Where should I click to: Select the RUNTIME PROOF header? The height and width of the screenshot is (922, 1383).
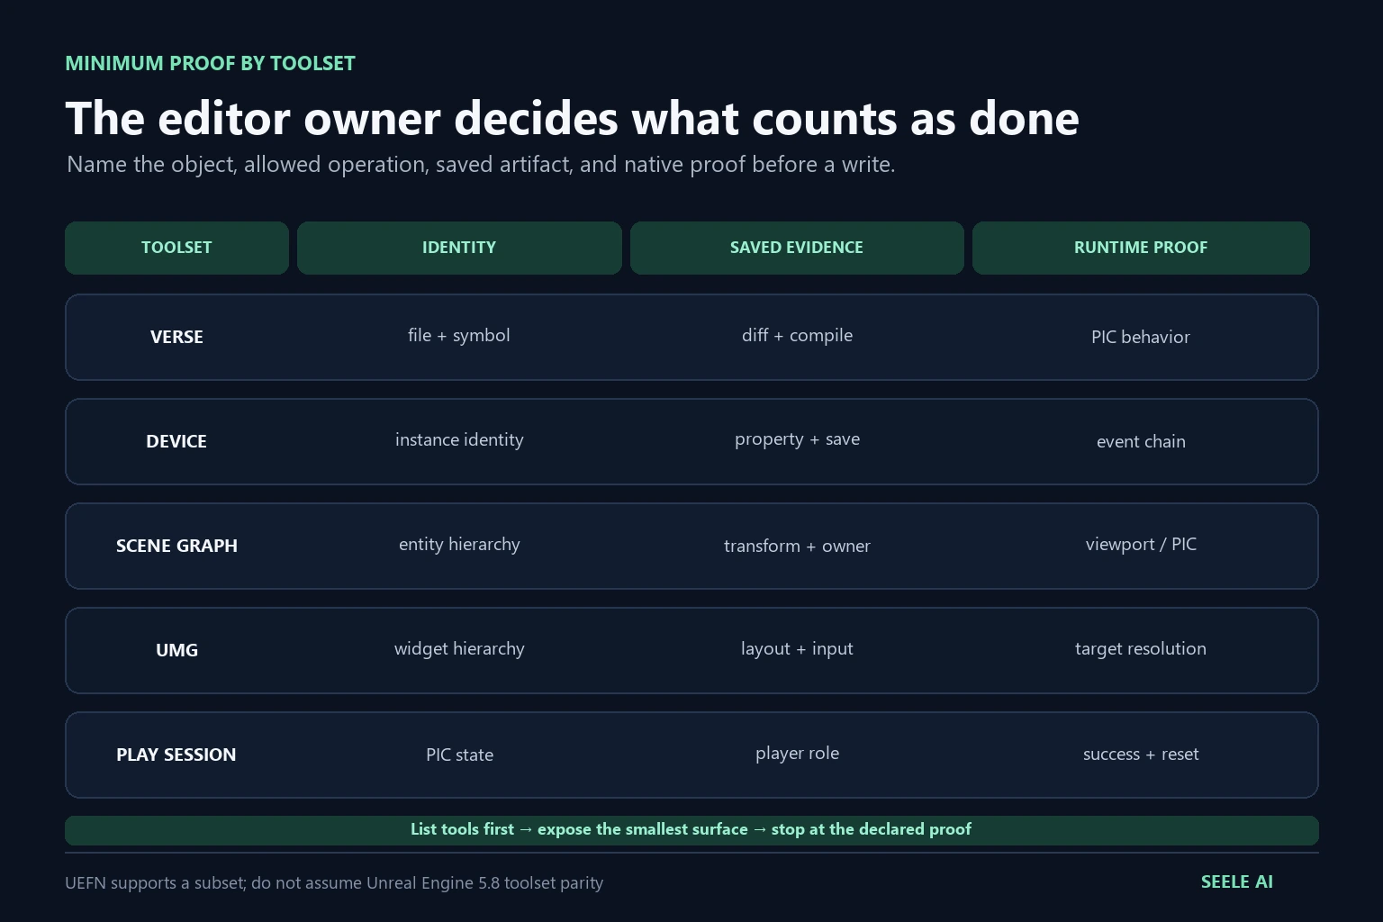pos(1141,248)
